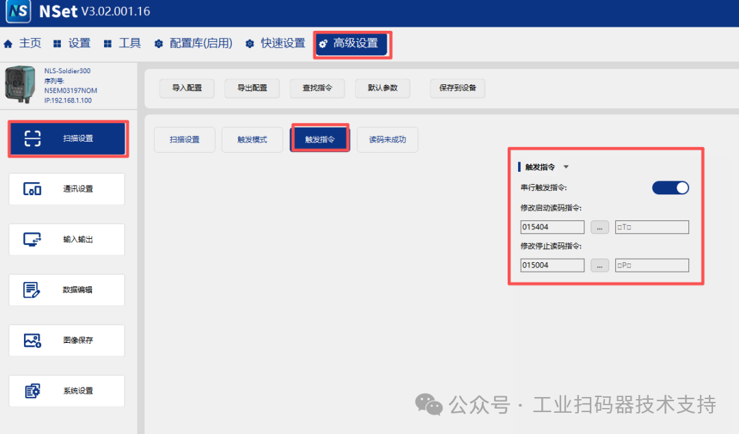This screenshot has height=434, width=739.
Task: Click the grid icon beside 工具
Action: click(x=107, y=44)
